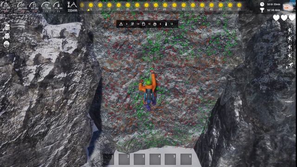Click the round face mask icon

click(x=6, y=45)
